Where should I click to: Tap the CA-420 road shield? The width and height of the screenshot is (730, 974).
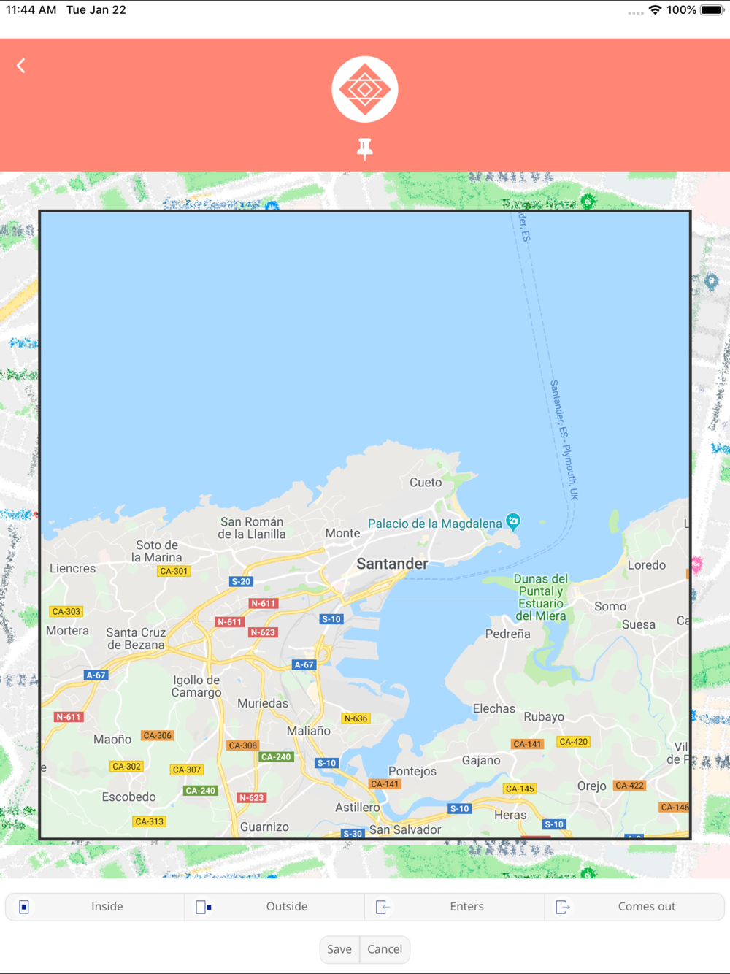(573, 742)
